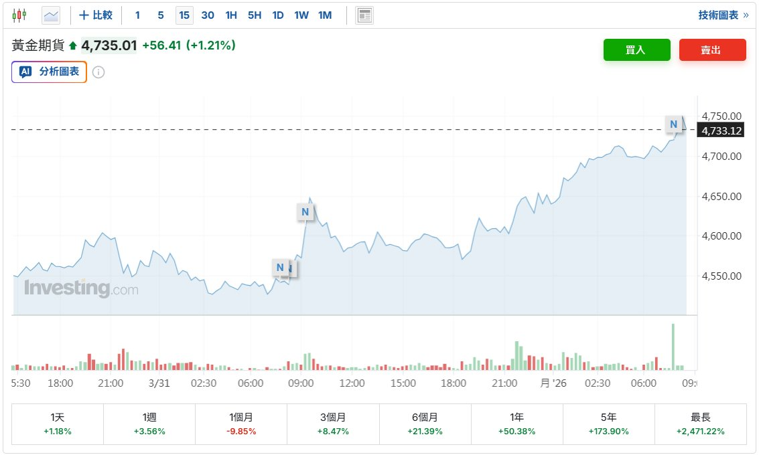
Task: Switch to candlestick chart type icon
Action: pos(19,15)
